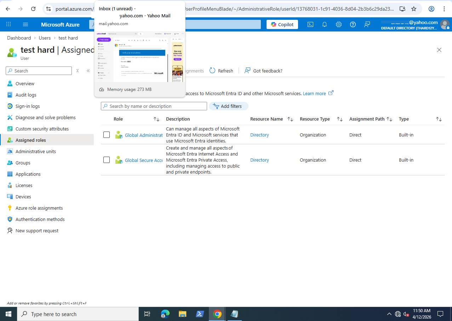
Task: Reload the page in Chrome
Action: point(33,9)
